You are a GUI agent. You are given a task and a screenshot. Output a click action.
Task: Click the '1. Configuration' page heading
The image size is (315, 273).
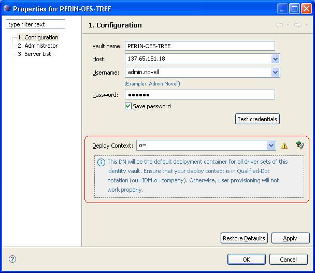[115, 25]
